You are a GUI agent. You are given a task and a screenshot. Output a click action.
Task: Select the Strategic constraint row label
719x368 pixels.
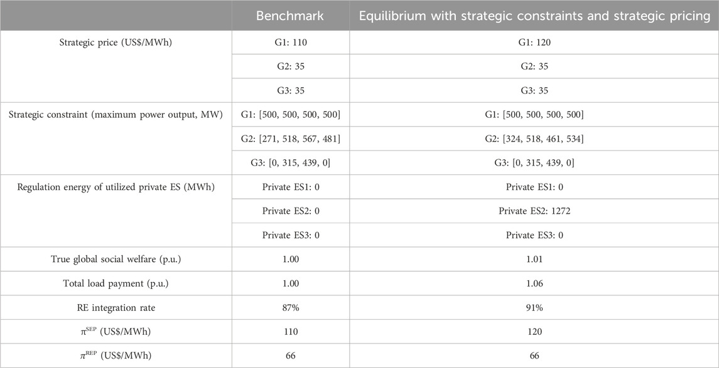tap(116, 115)
